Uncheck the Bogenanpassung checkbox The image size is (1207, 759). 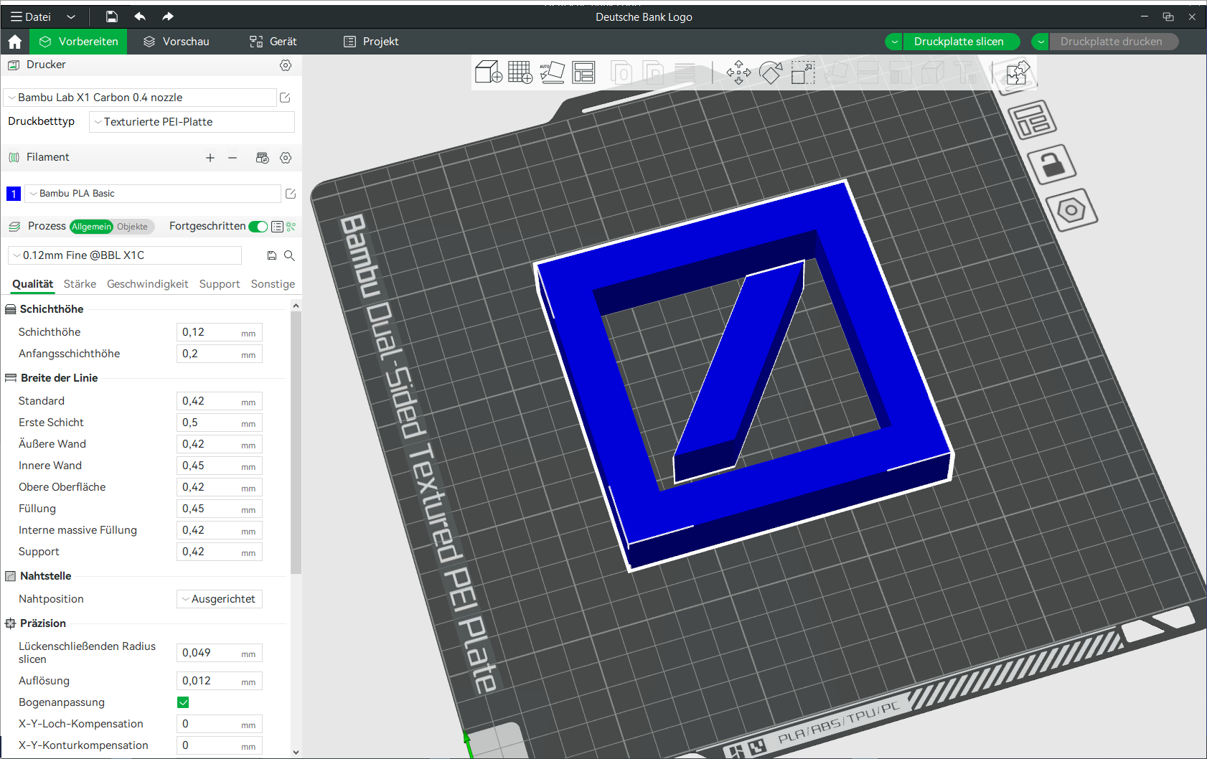coord(183,702)
